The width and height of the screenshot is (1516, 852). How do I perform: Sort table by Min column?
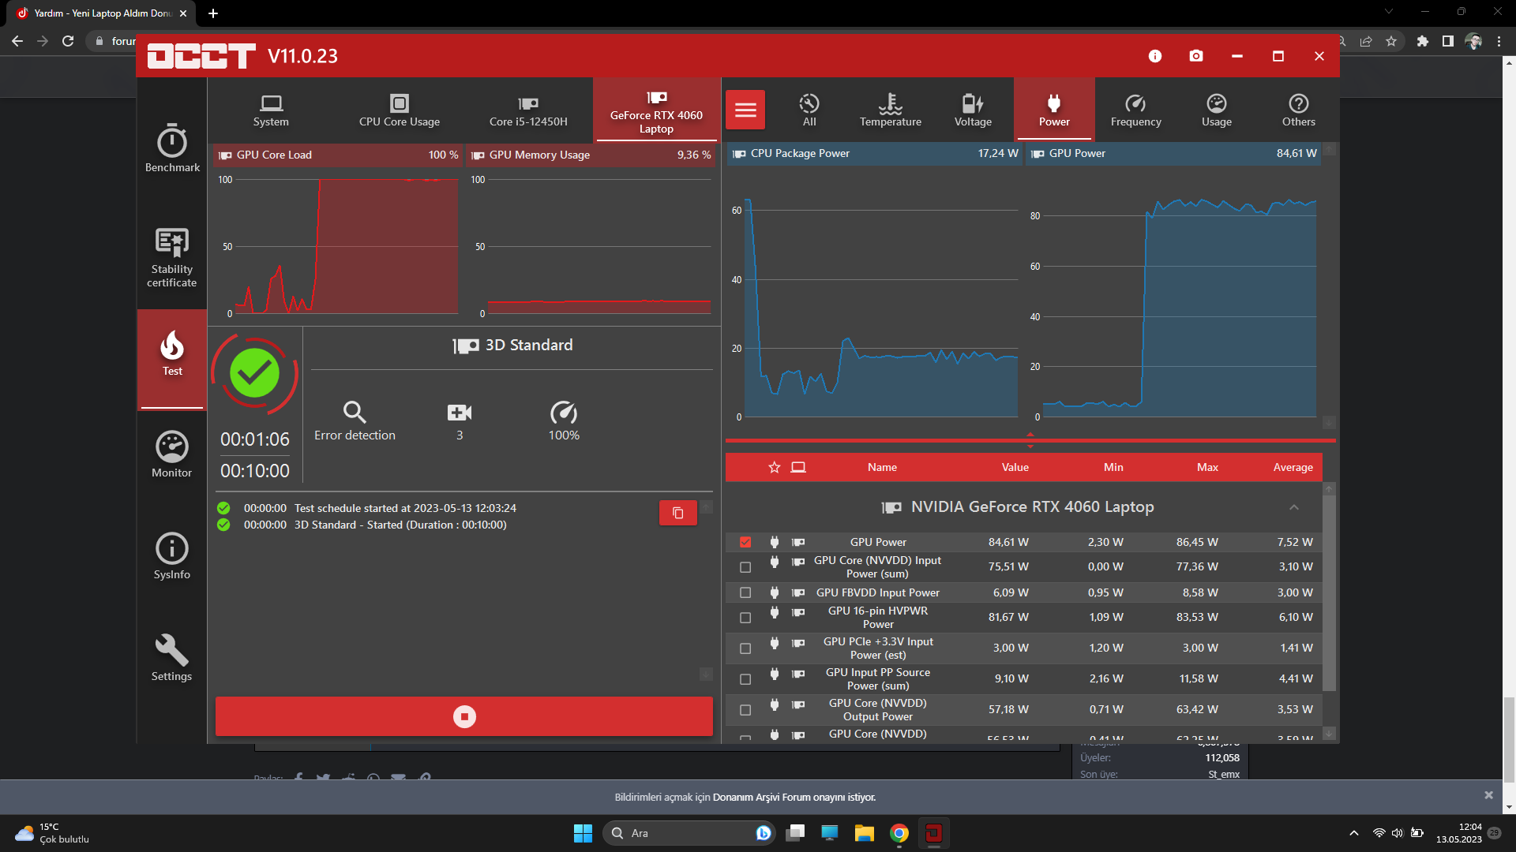(x=1113, y=467)
